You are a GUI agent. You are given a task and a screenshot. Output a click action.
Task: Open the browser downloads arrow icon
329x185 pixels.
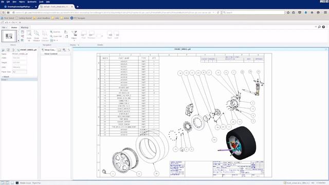pyautogui.click(x=306, y=12)
